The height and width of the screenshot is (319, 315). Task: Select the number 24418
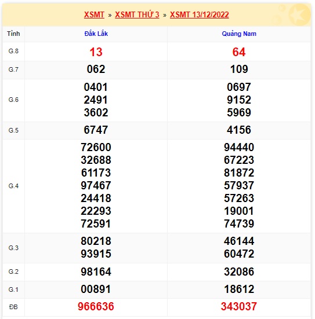(x=96, y=199)
